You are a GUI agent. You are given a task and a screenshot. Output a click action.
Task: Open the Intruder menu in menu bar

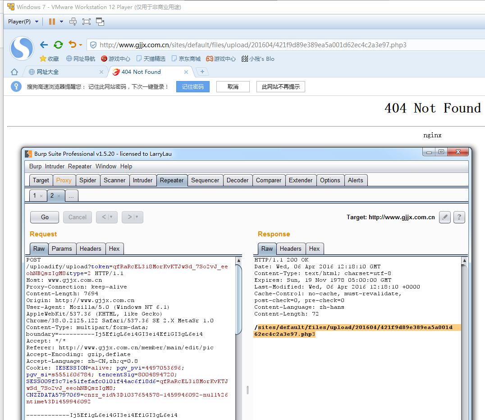click(55, 167)
